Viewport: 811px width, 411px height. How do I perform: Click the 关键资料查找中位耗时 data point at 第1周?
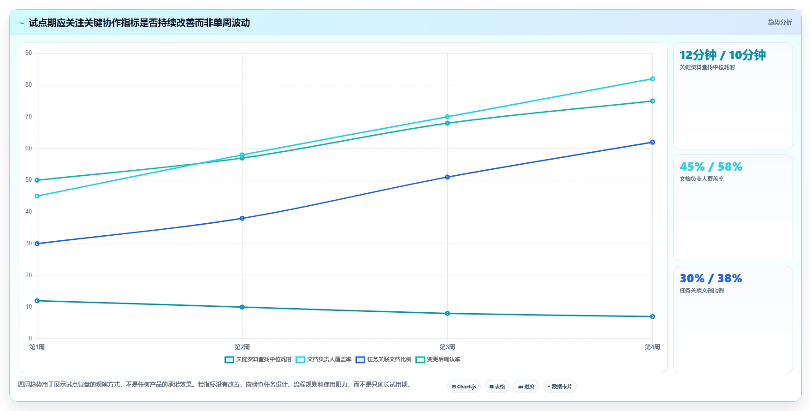click(x=37, y=301)
